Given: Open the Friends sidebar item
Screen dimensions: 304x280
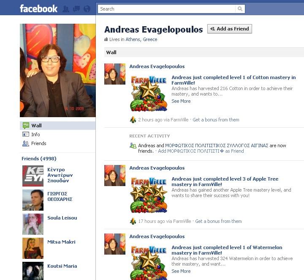Looking at the screenshot, I should pyautogui.click(x=38, y=143).
